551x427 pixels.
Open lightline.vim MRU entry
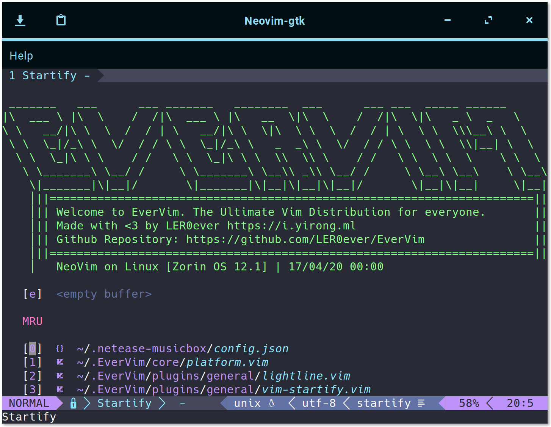click(x=213, y=376)
